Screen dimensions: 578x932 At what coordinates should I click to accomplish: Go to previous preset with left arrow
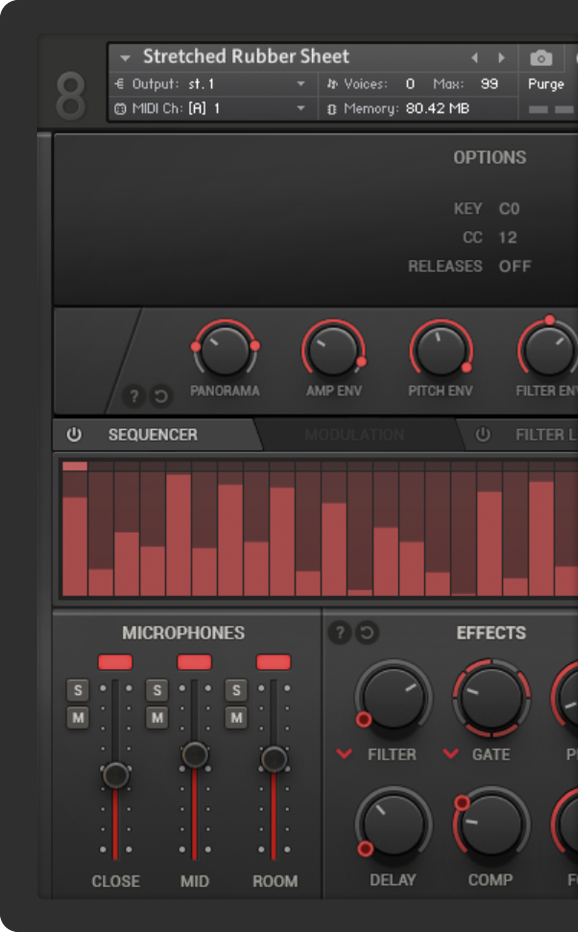coord(475,58)
